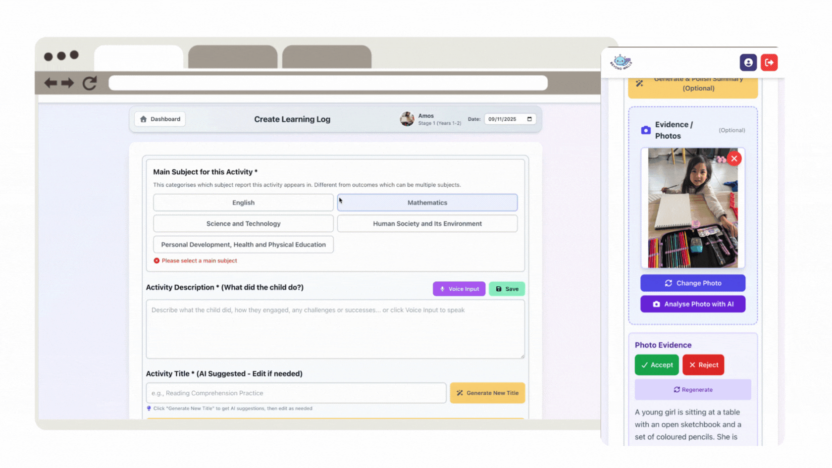
Task: Open the user profile icon
Action: [x=748, y=62]
